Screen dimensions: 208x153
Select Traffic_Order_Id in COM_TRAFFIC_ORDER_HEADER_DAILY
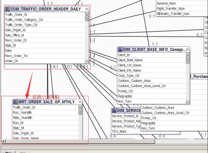point(45,14)
